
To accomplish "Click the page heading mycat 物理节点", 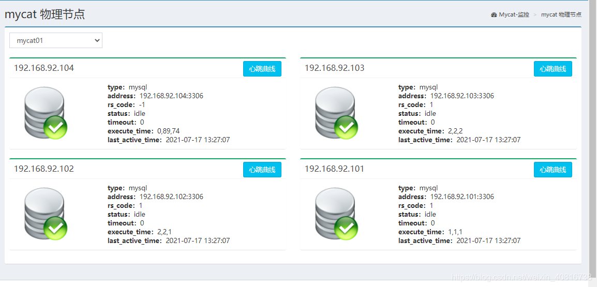I will click(44, 14).
